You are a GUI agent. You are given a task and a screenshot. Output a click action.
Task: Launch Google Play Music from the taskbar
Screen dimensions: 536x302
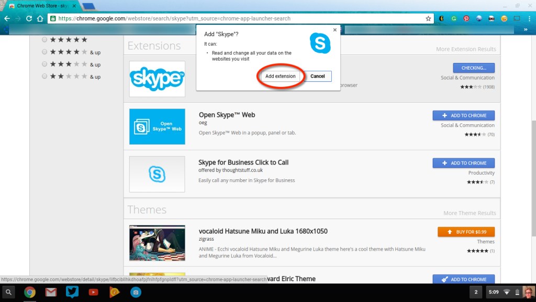point(114,293)
